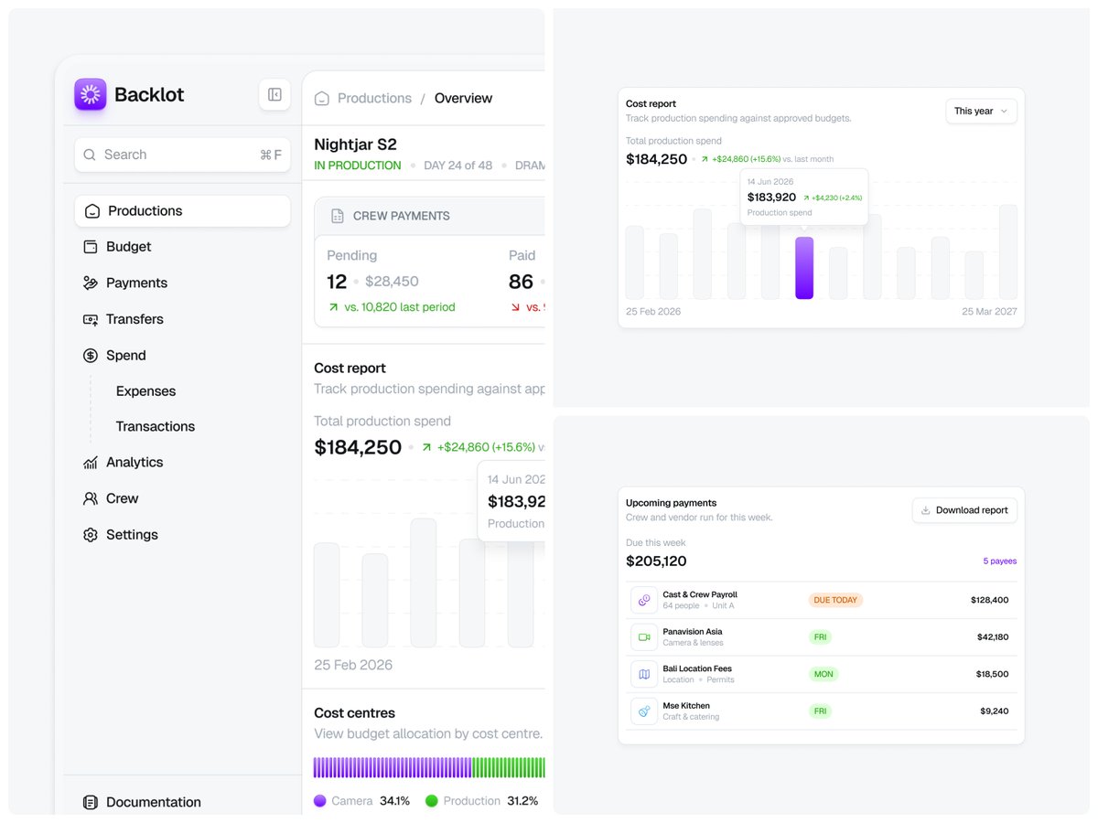The height and width of the screenshot is (823, 1098).
Task: Click the DUE TODAY badge
Action: [835, 600]
